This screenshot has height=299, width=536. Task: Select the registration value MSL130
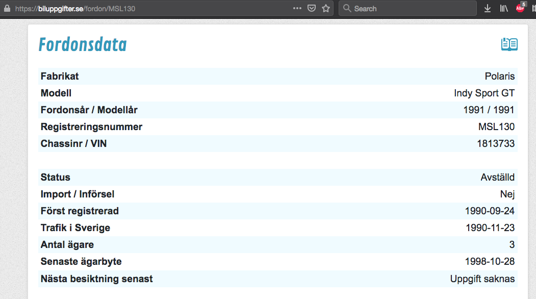click(x=496, y=127)
